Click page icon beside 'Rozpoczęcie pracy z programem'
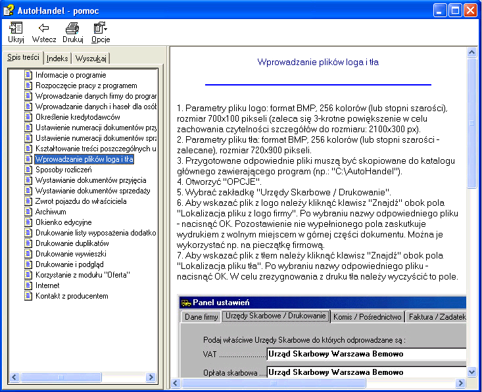The width and height of the screenshot is (482, 392). (x=28, y=86)
